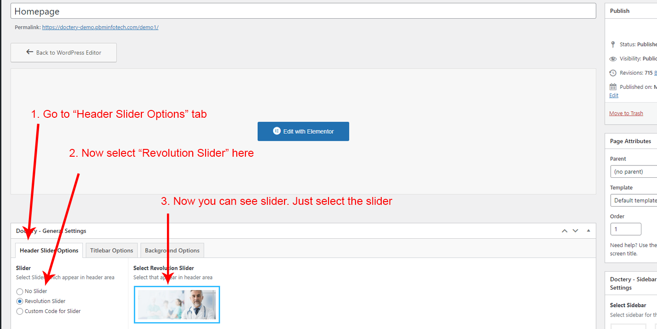Click the back arrow icon beside WordPress Editor
The width and height of the screenshot is (657, 329).
[30, 52]
